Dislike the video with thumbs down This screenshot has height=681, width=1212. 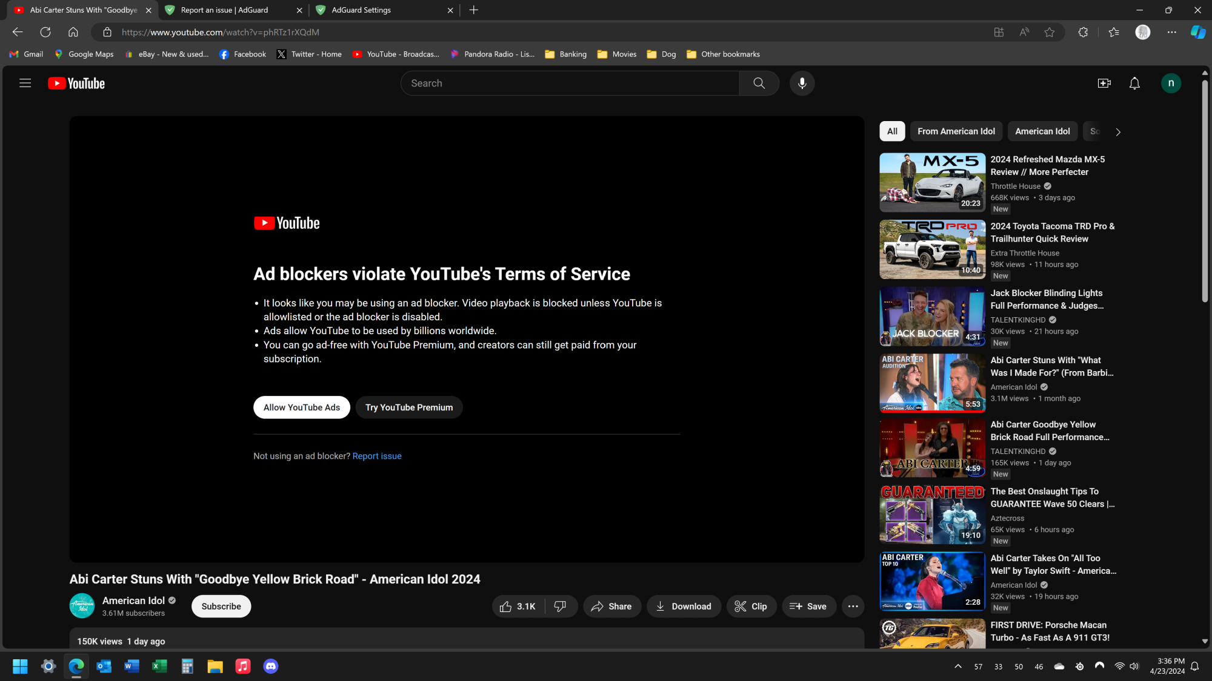559,606
